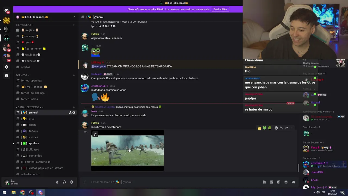Create channel in TORNEOS category

click(x=74, y=75)
